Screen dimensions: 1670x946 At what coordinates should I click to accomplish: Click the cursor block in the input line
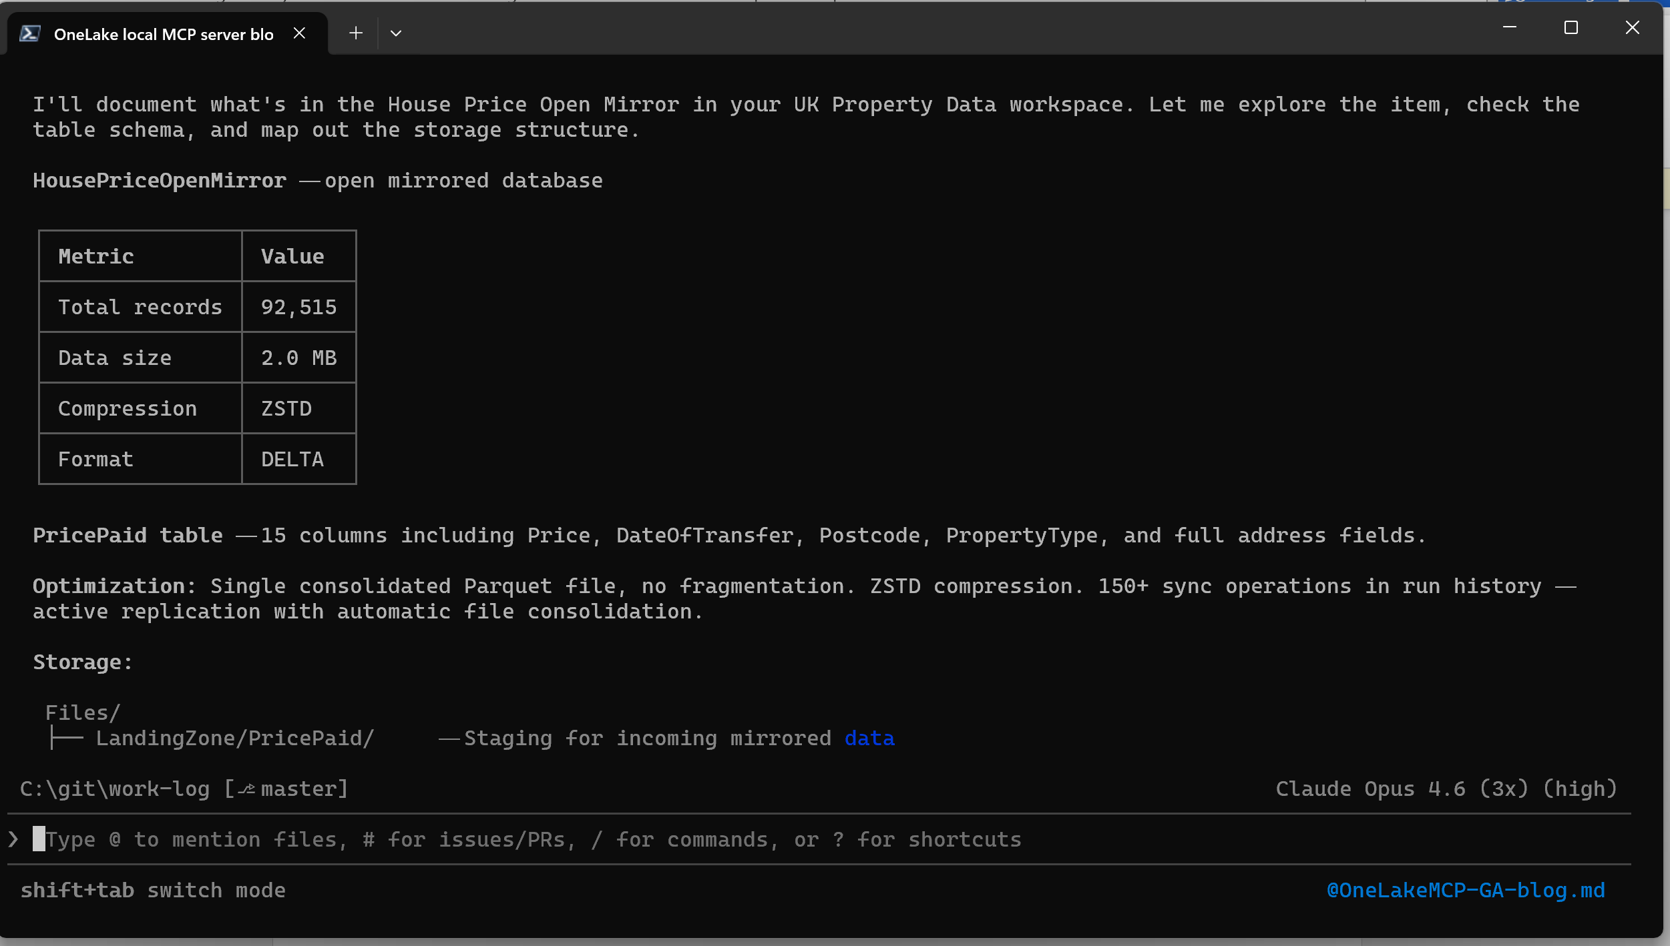40,839
